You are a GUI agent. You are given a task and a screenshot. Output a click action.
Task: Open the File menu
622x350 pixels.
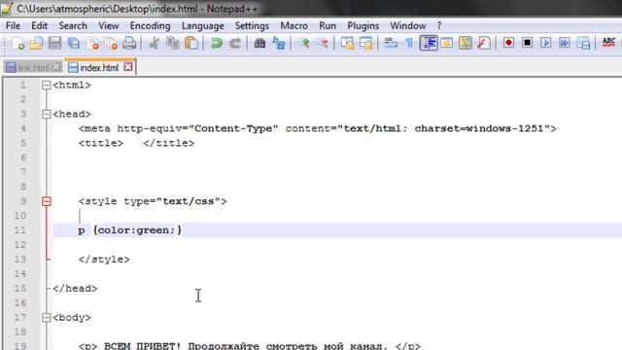coord(13,26)
